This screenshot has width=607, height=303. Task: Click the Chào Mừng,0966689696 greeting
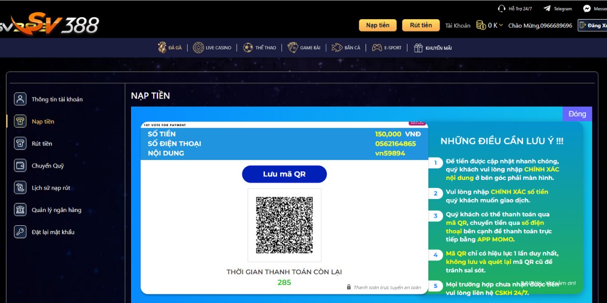point(540,25)
